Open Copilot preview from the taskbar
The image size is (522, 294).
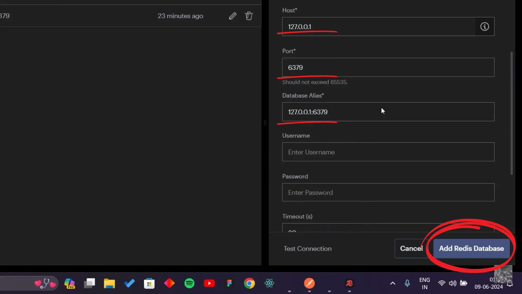pos(70,283)
